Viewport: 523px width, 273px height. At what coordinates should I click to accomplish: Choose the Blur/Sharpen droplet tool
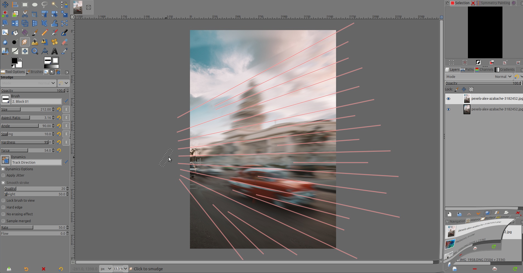coord(5,42)
